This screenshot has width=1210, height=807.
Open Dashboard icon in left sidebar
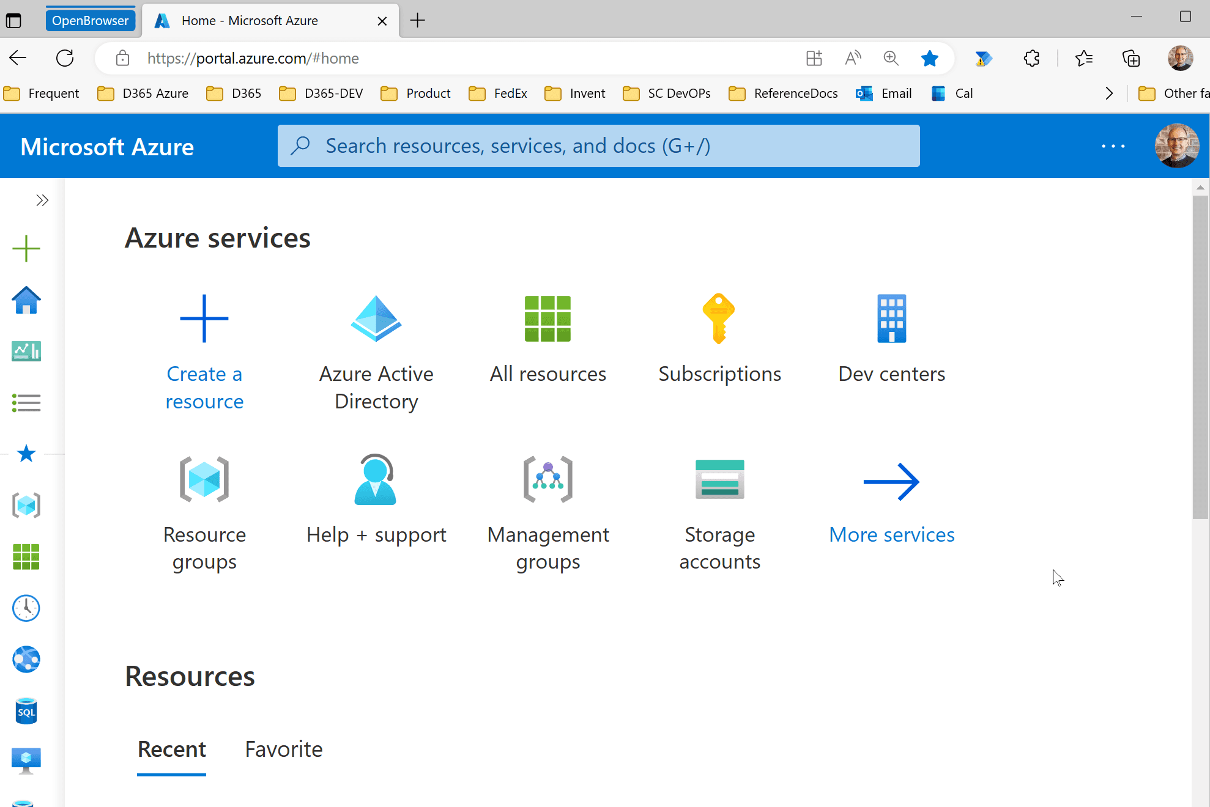pyautogui.click(x=26, y=352)
